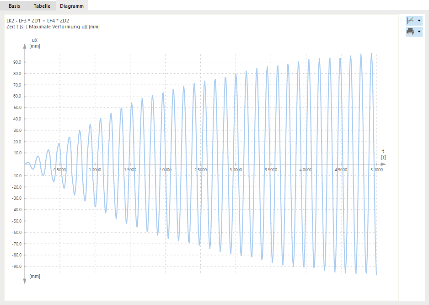Click the t [s] horizontal axis title
The image size is (429, 305).
click(383, 154)
